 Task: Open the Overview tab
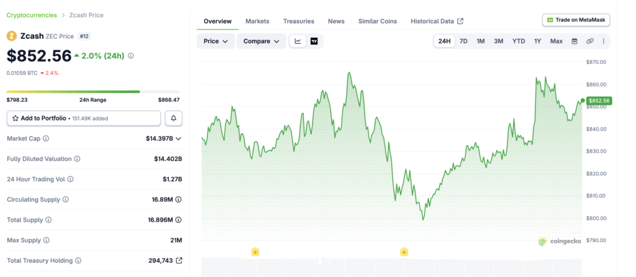[217, 21]
